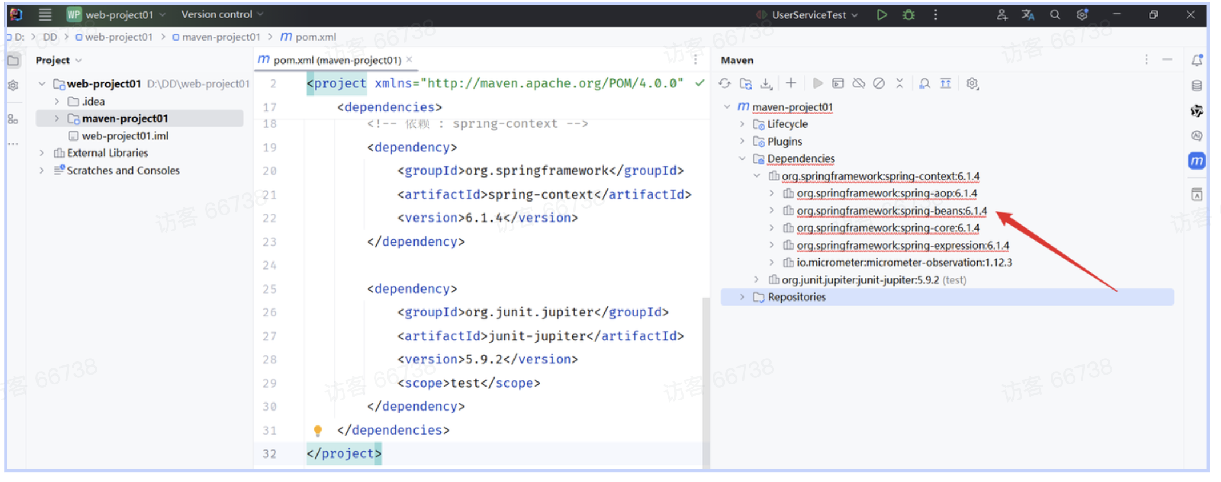Open Maven panel options menu
Viewport: 1221px width, 482px height.
click(1146, 59)
